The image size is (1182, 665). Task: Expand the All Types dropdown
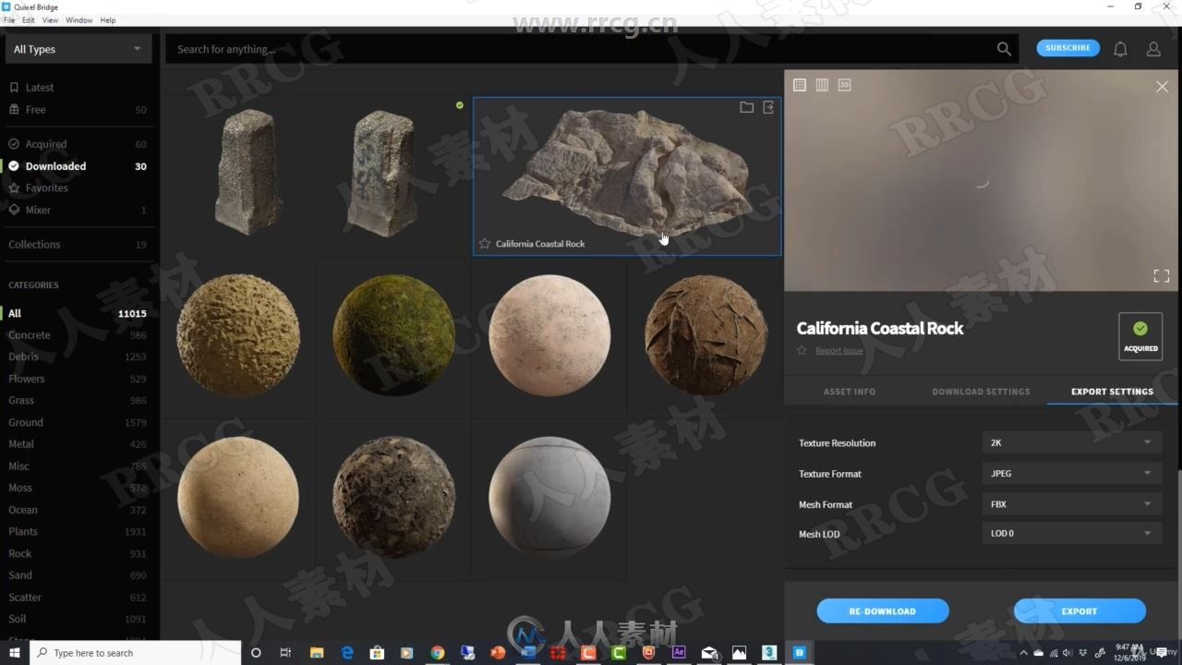(x=78, y=49)
